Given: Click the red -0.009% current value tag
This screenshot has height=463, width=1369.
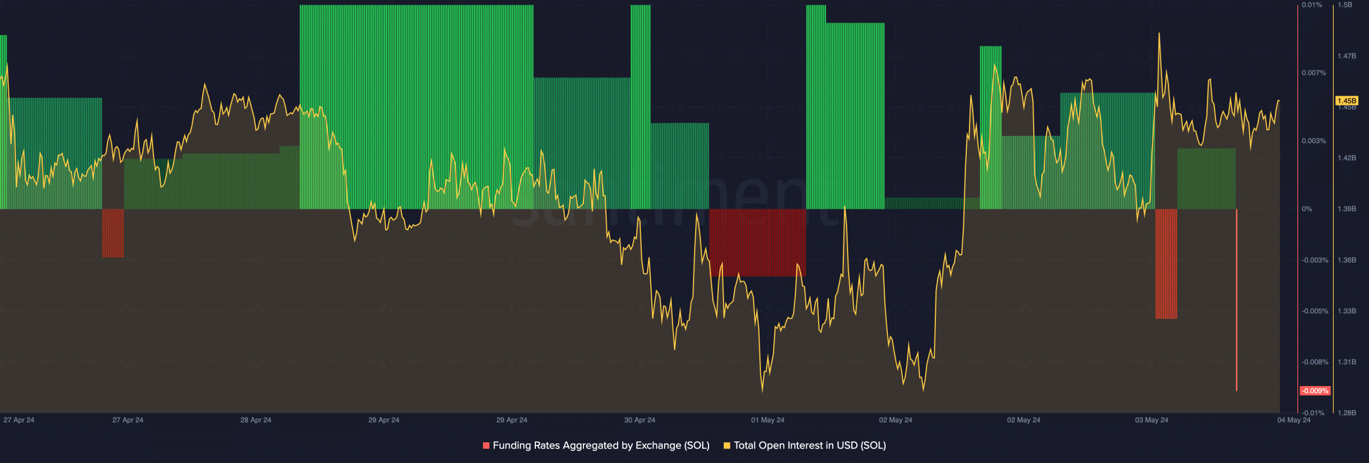Looking at the screenshot, I should (x=1315, y=391).
